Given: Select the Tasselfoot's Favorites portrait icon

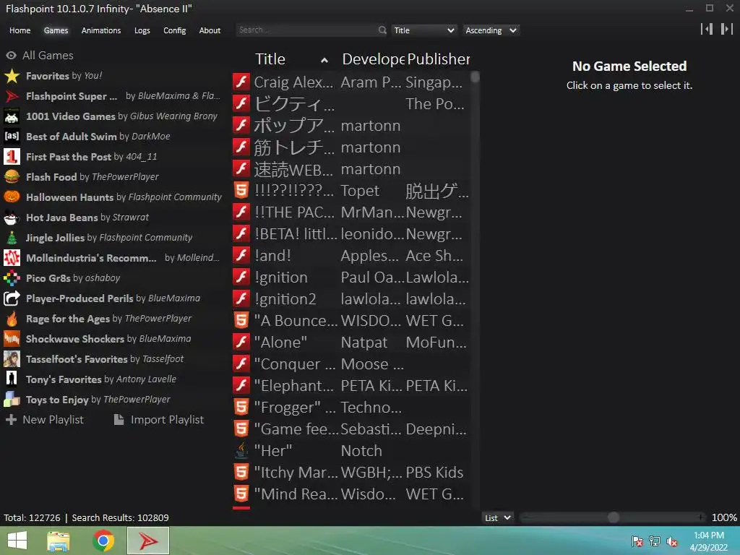Looking at the screenshot, I should coord(12,359).
